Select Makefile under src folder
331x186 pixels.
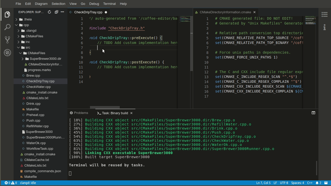33,109
